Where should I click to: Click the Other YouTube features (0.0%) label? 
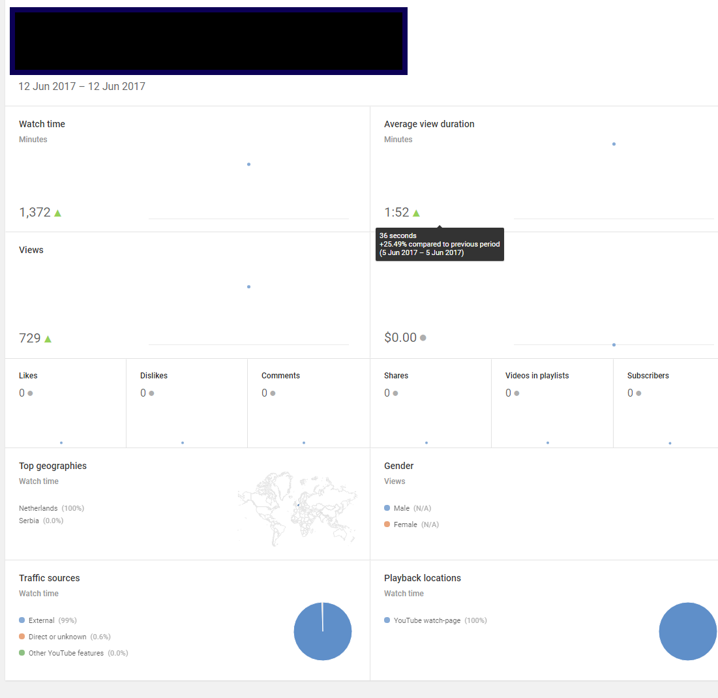78,654
